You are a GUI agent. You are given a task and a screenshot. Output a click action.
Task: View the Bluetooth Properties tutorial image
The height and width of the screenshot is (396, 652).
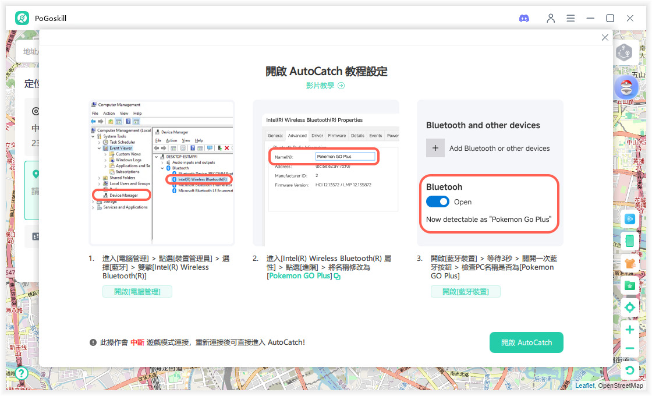pos(326,172)
